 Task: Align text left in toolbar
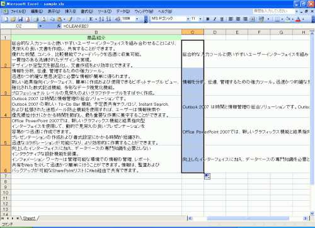(231, 19)
